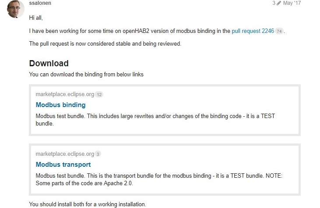Click the "You should install both" sentence

click(x=87, y=204)
